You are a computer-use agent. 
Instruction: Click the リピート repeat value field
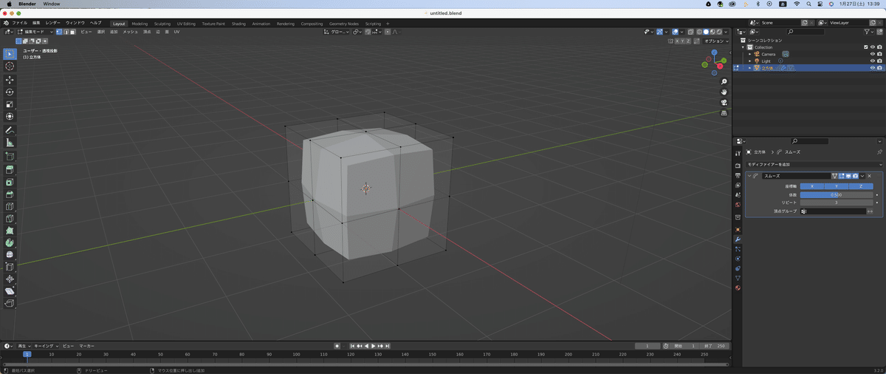pyautogui.click(x=837, y=203)
